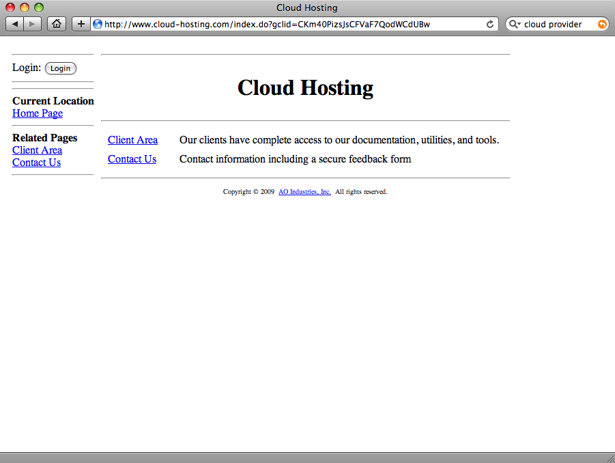Minimize the window using the yellow button
Screen dimensions: 615x463
(25, 8)
